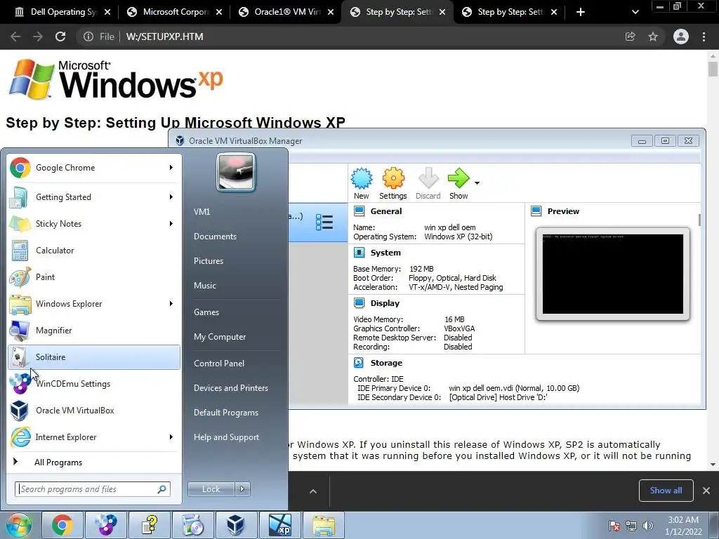Open VM Settings gear in VirtualBox toolbar

coord(393,183)
